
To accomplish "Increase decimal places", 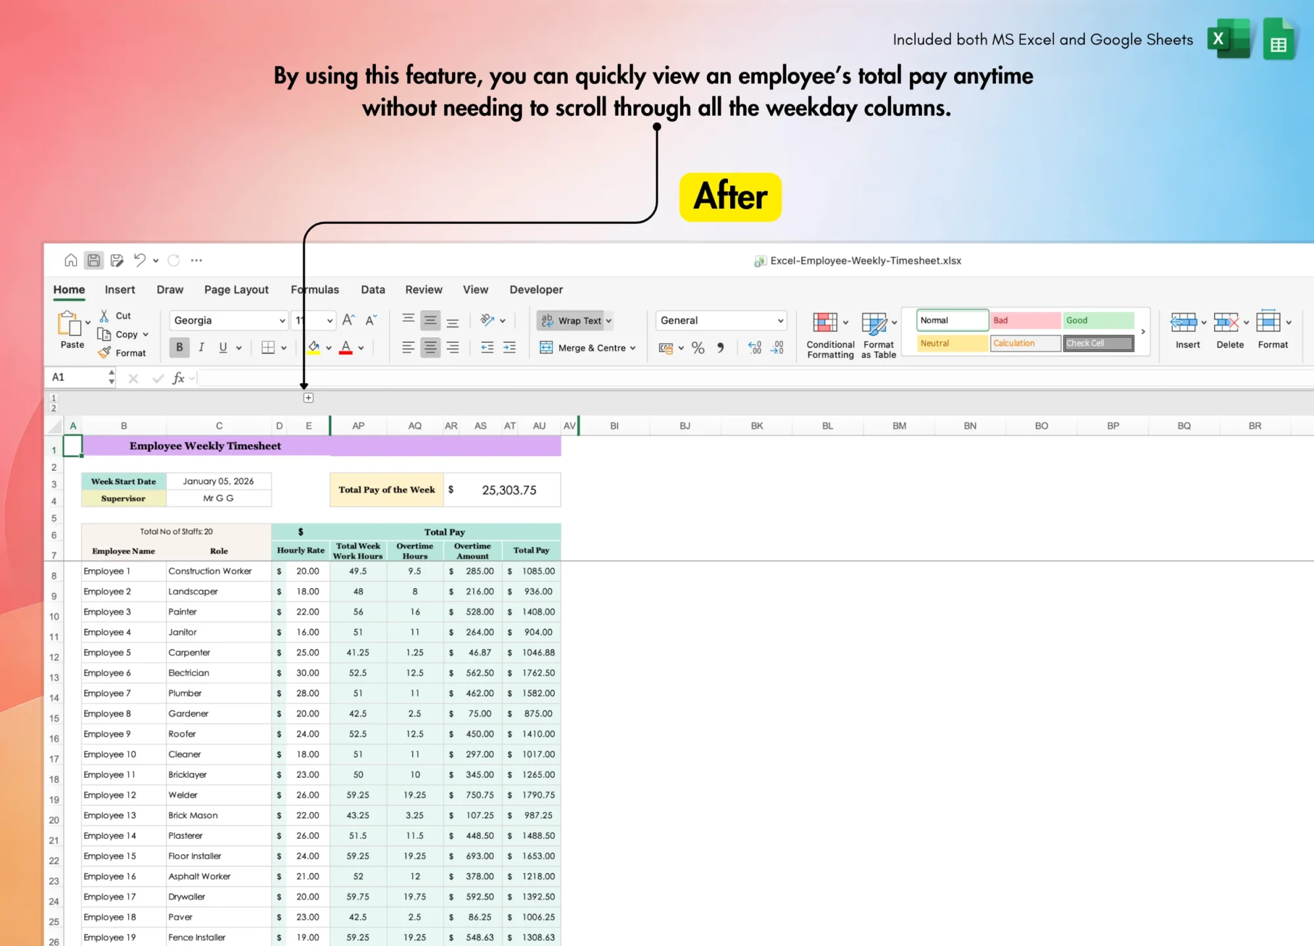I will click(x=755, y=348).
